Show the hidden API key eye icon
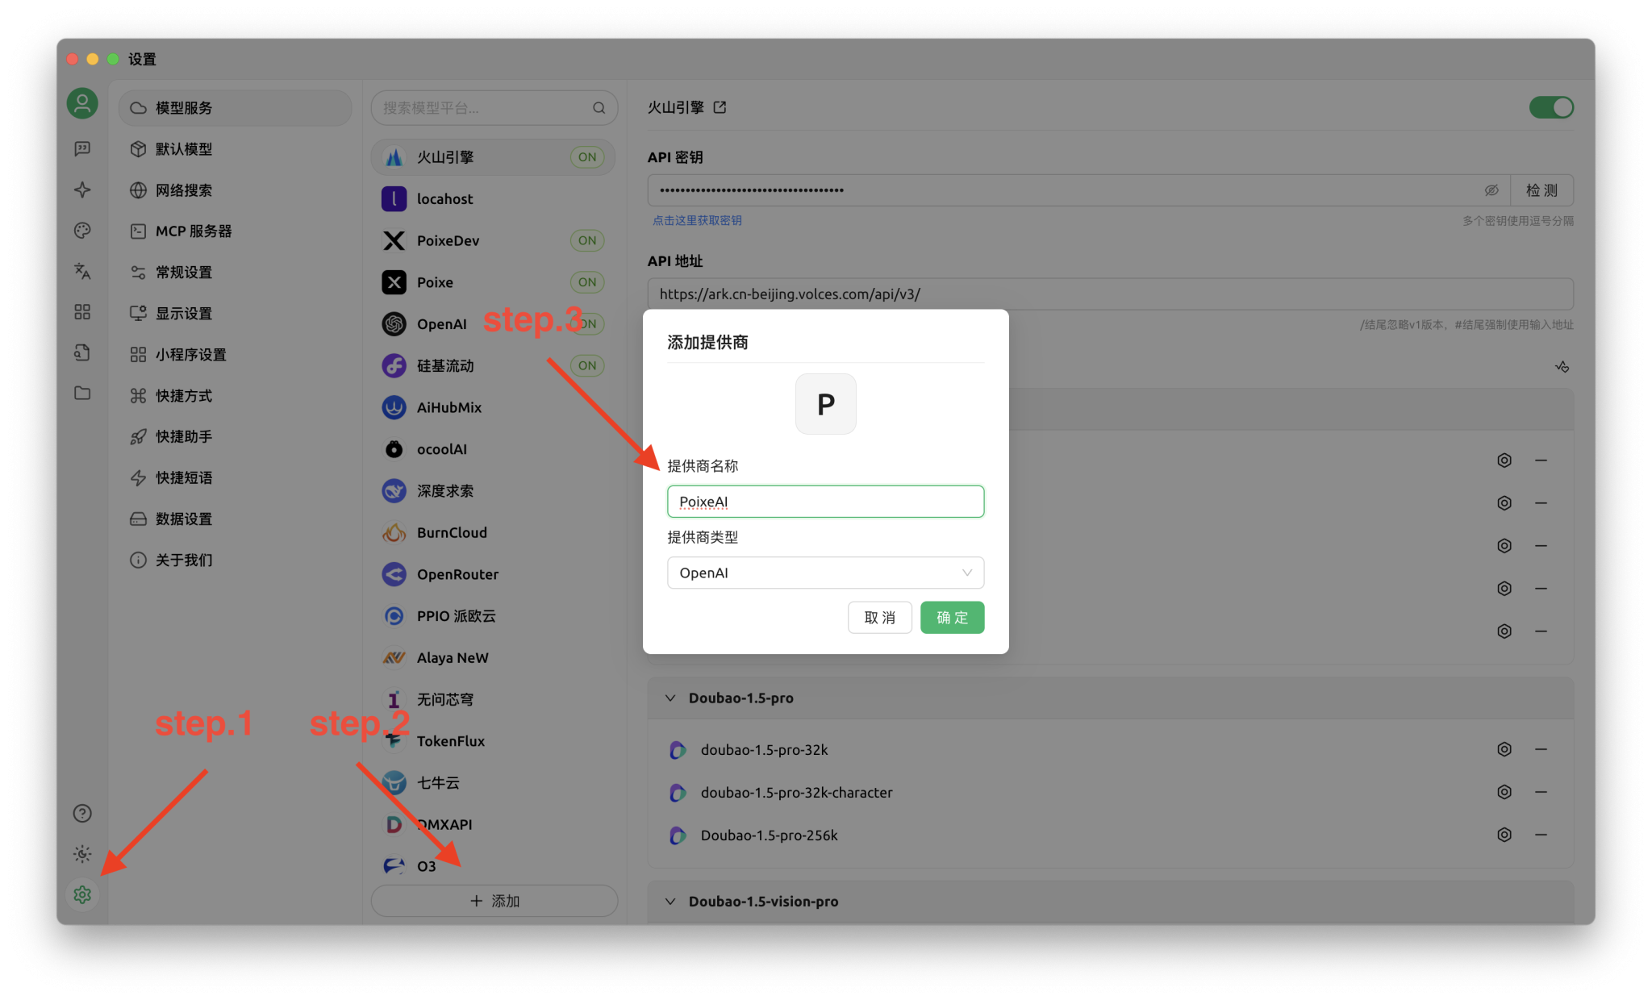The image size is (1652, 1000). point(1491,190)
